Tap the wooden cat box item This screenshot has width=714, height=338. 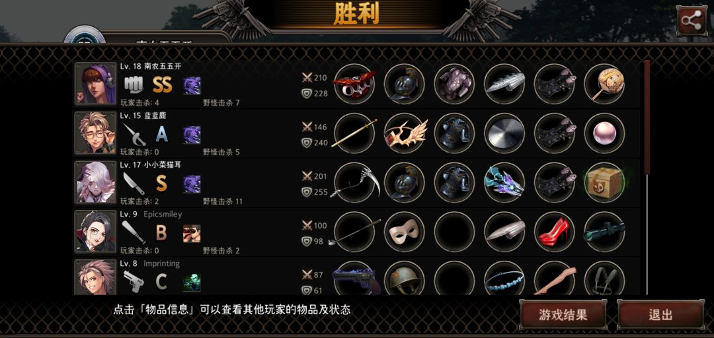[604, 182]
